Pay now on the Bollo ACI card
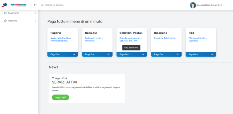Image resolution: width=233 pixels, height=114 pixels. tap(97, 54)
